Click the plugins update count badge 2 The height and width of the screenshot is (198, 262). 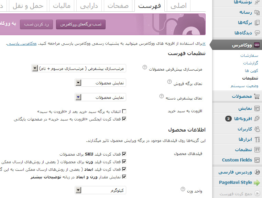tap(228, 119)
